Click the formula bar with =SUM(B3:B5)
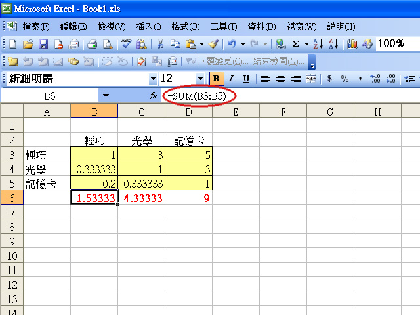The image size is (420, 315). coord(291,96)
